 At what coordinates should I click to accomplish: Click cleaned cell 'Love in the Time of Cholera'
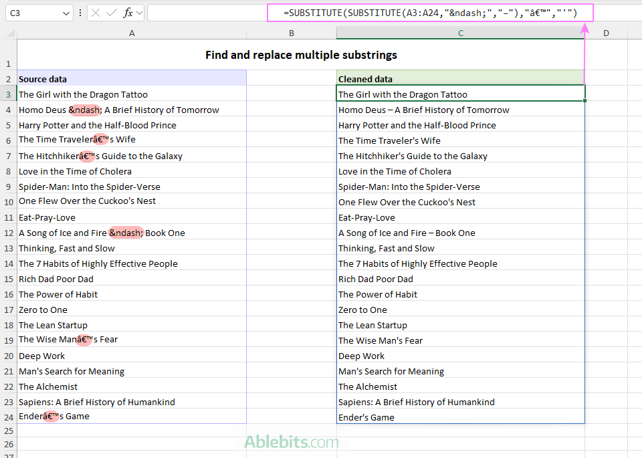(461, 170)
